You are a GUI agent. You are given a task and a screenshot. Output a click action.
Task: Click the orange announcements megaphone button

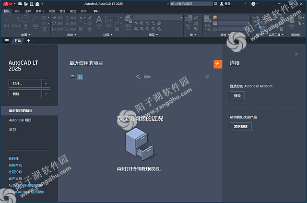(218, 64)
